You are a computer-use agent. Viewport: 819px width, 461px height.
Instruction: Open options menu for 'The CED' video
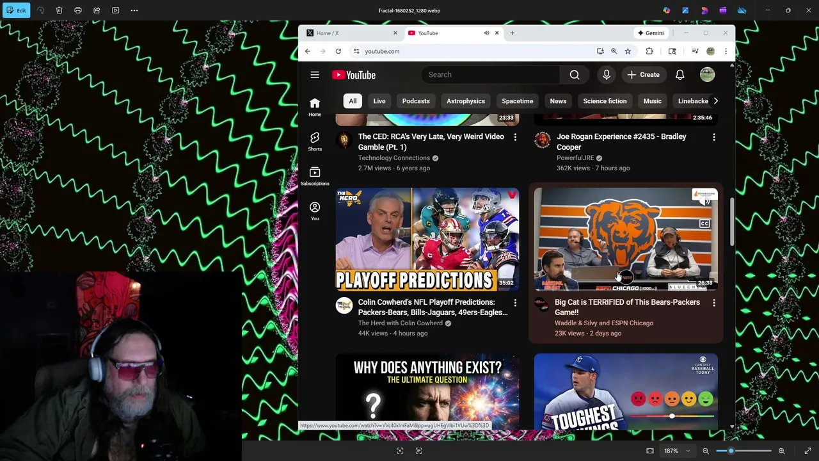(x=515, y=137)
